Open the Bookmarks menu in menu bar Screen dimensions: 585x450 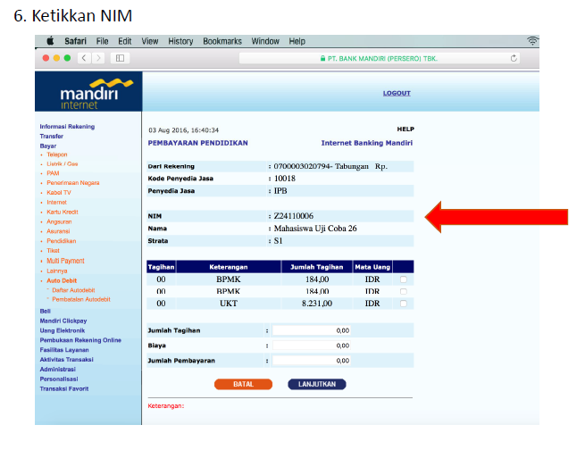[x=222, y=41]
